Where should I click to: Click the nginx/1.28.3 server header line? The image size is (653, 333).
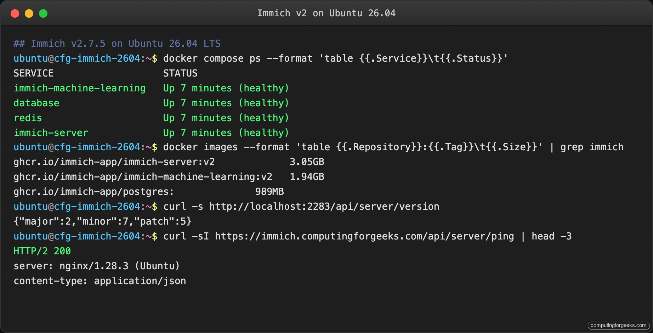point(96,266)
